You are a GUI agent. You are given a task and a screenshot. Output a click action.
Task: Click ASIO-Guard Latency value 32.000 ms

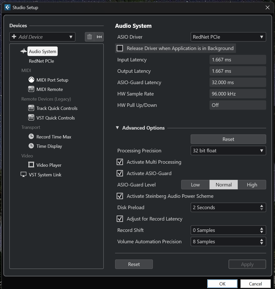coord(238,82)
